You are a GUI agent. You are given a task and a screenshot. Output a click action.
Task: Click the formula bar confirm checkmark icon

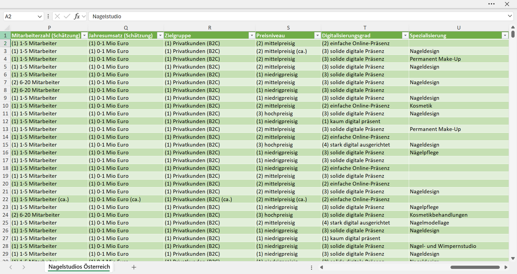[67, 16]
